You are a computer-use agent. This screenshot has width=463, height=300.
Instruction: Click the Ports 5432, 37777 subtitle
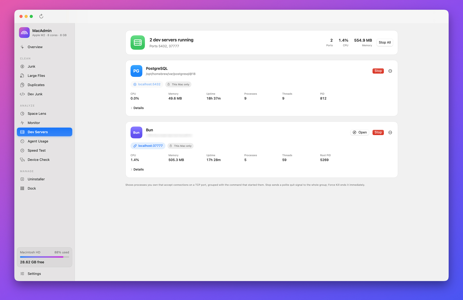click(x=164, y=46)
